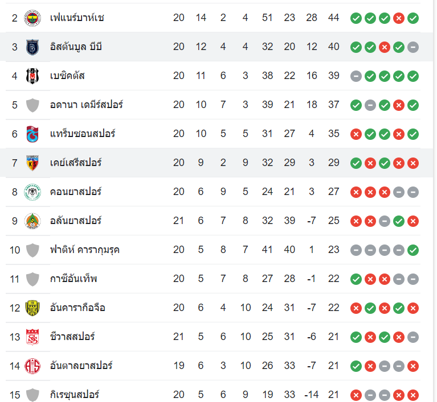Click the Alanyaspor crest icon
The height and width of the screenshot is (402, 437).
[x=32, y=221]
